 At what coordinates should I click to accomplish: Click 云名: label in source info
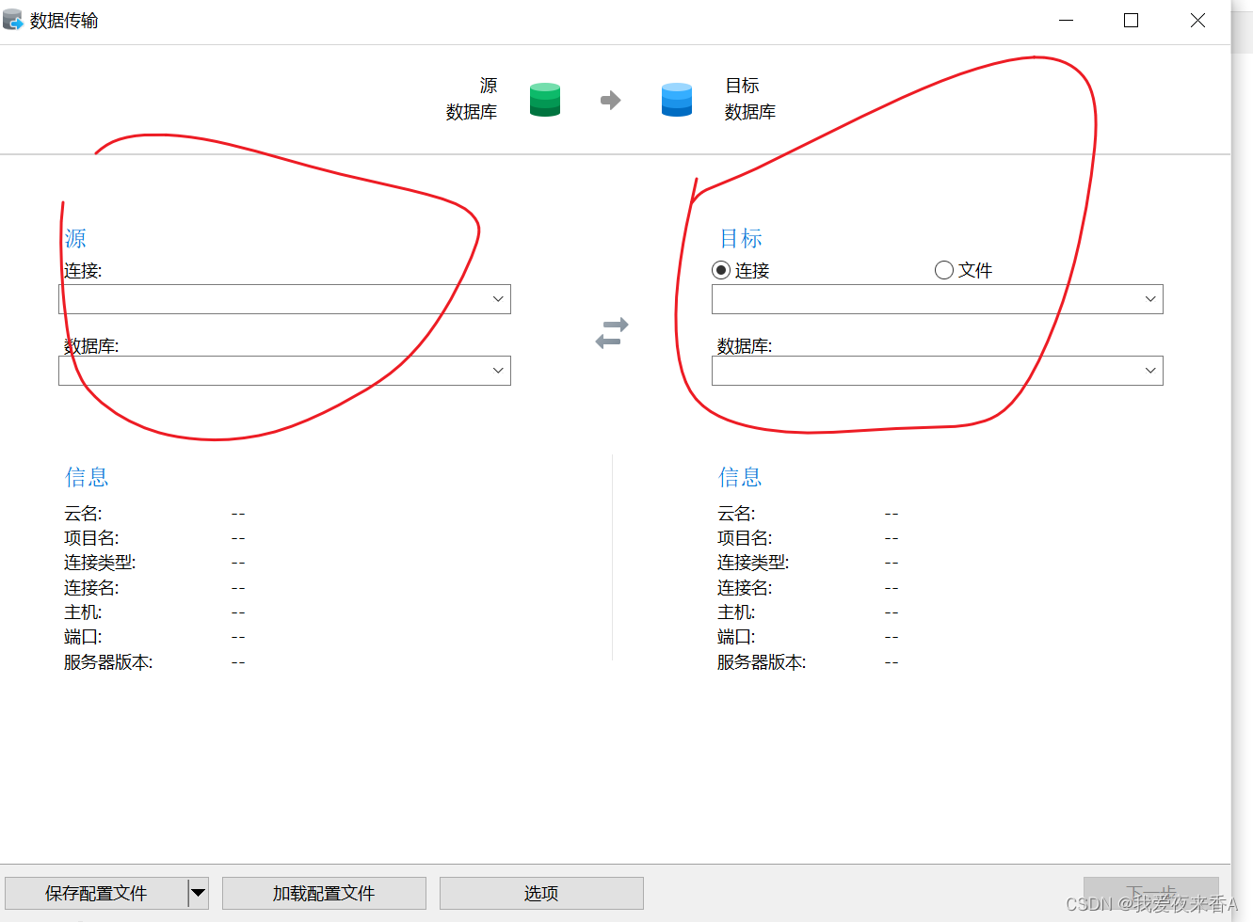click(x=83, y=514)
